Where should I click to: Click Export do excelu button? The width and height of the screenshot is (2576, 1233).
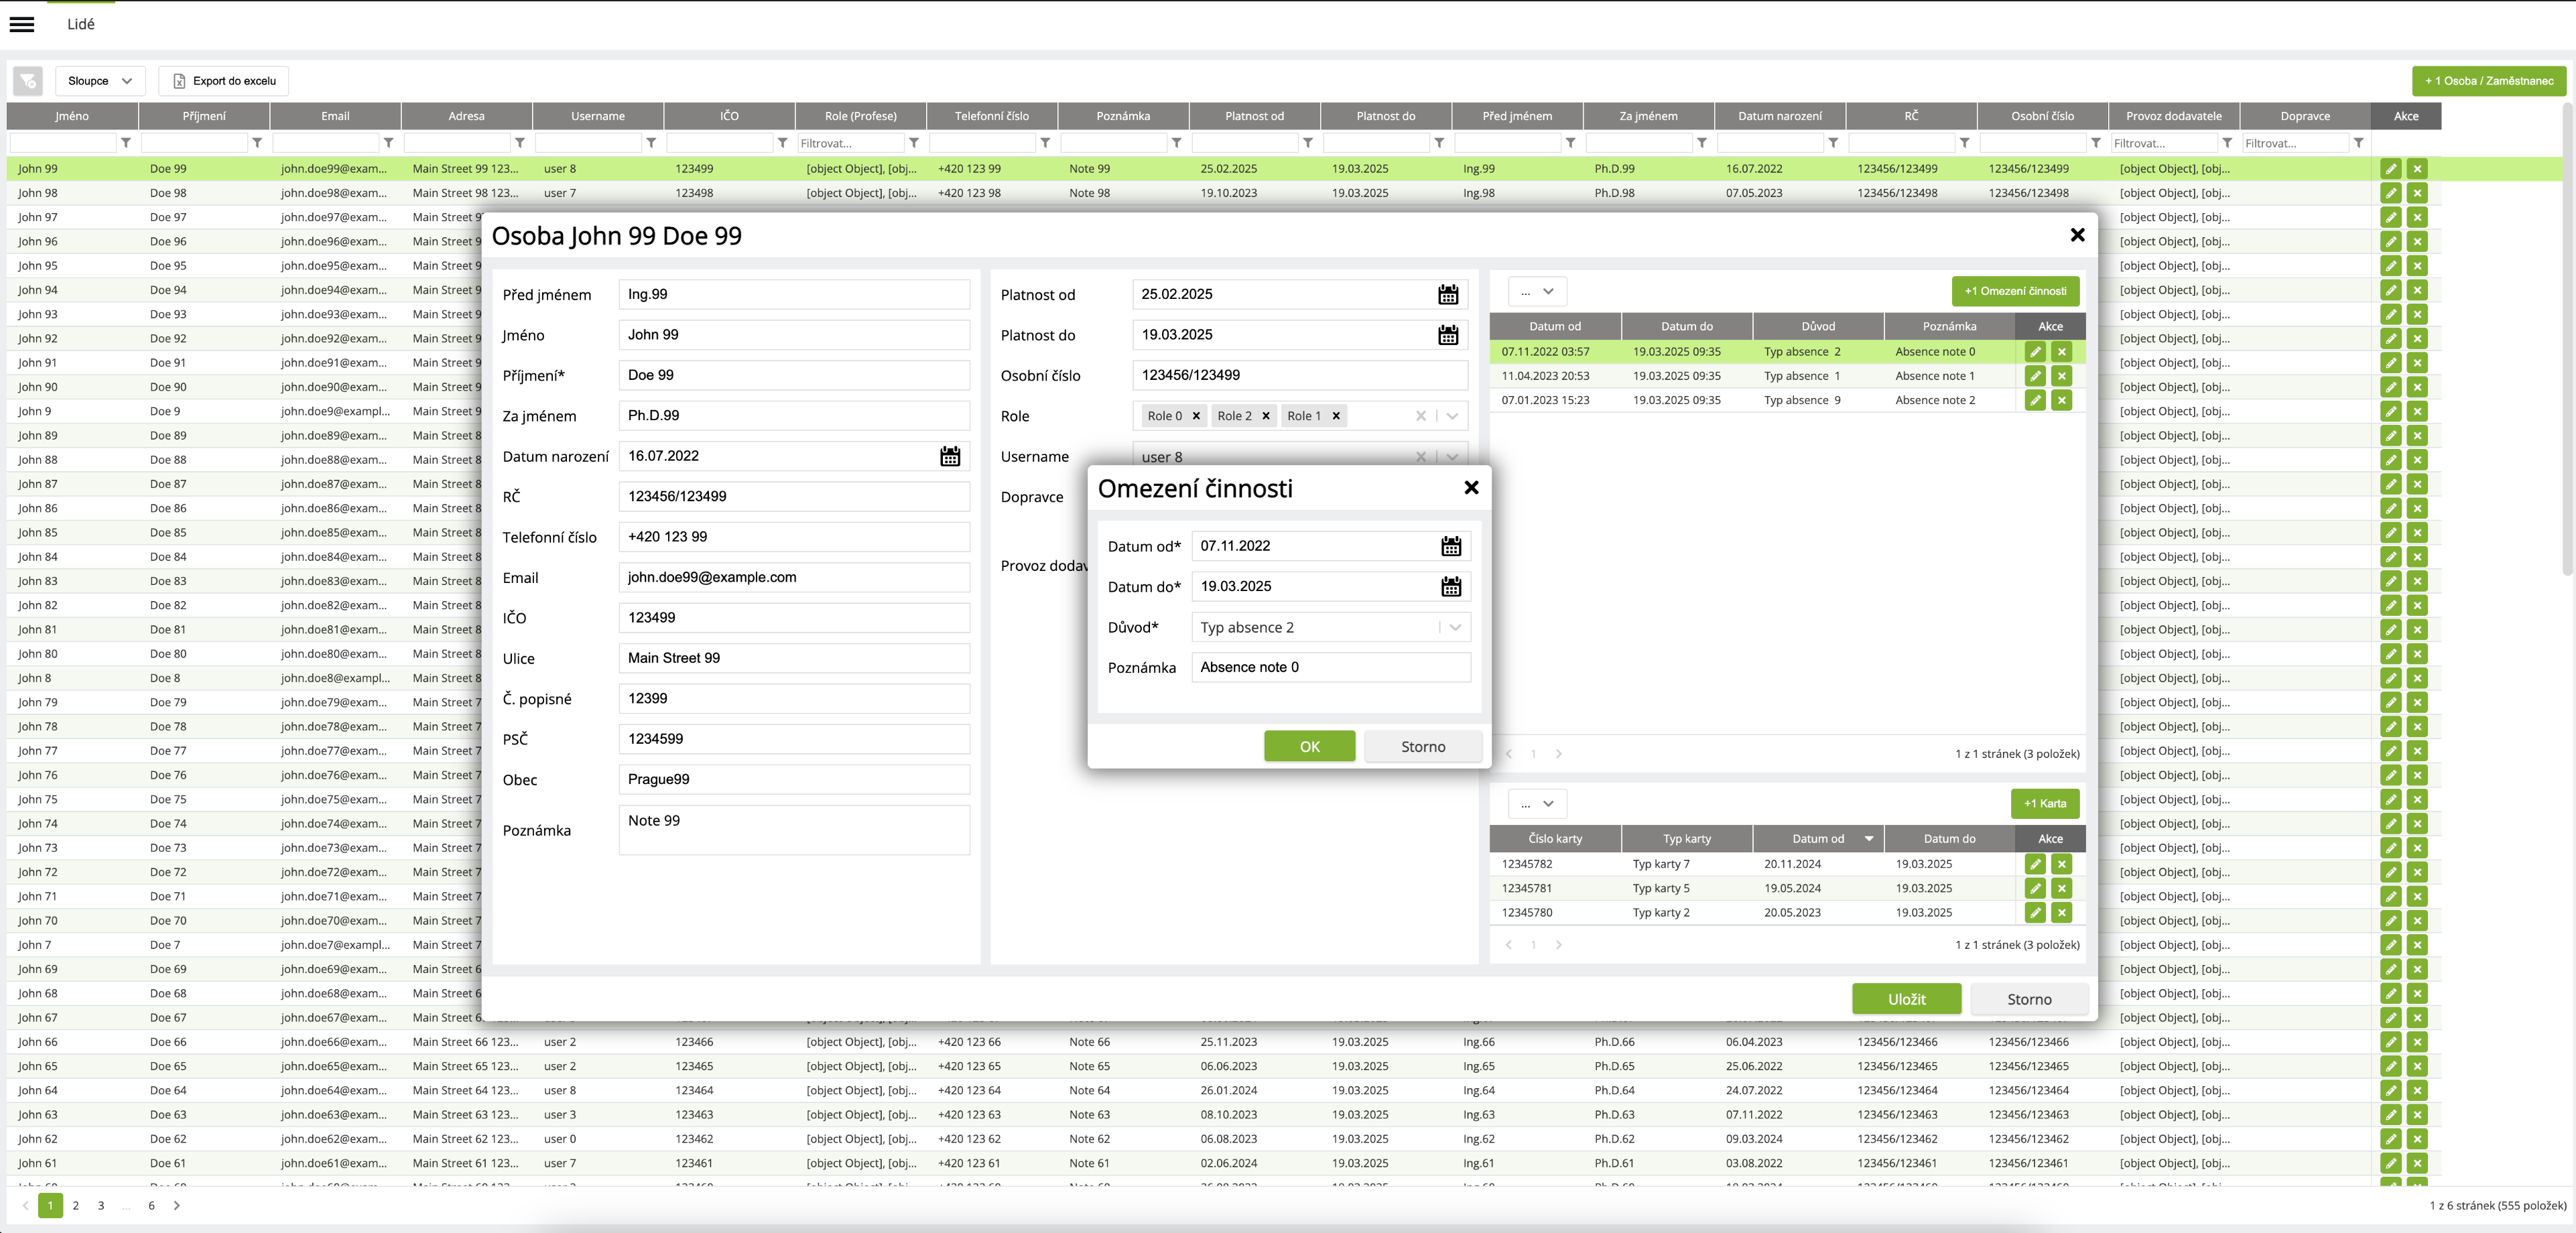point(224,81)
